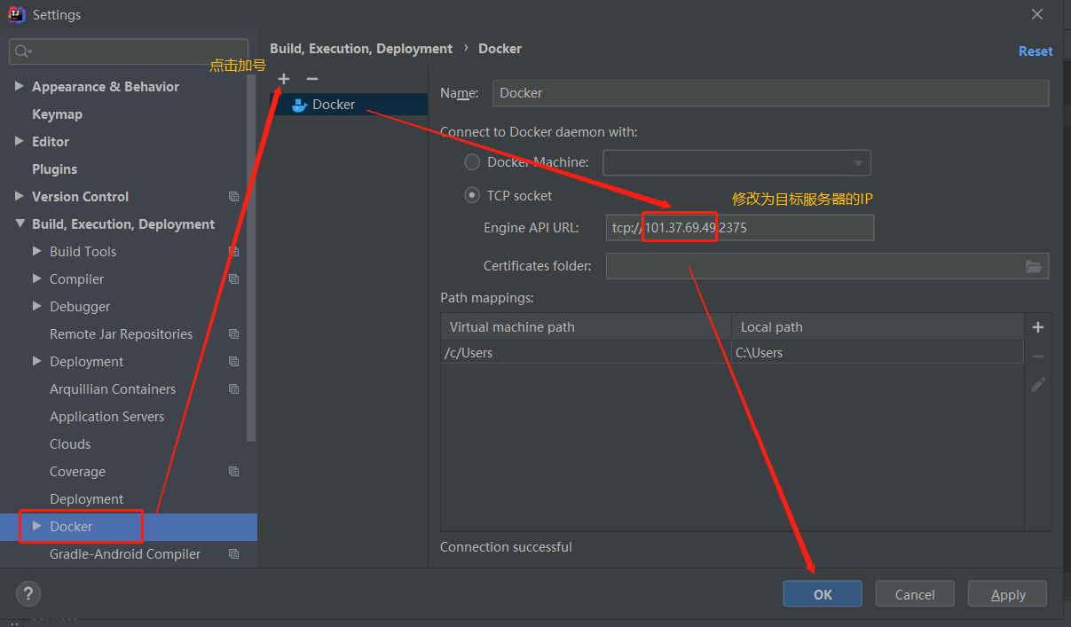Focus the Engine API URL field
1071x627 pixels.
click(x=740, y=228)
